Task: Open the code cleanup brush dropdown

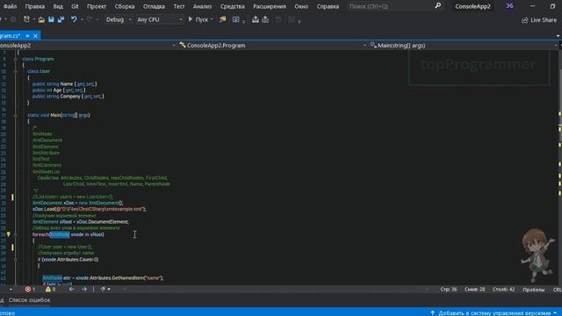Action: [105, 289]
